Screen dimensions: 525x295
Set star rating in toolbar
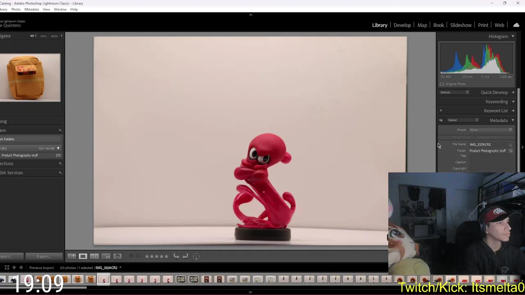point(156,256)
